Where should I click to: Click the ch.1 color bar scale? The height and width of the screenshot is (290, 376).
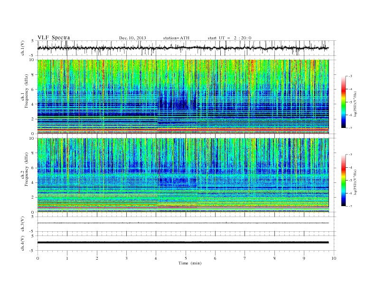[x=343, y=102]
